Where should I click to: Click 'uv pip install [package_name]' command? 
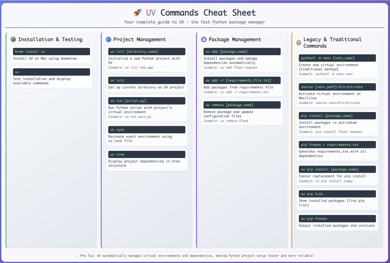click(337, 169)
